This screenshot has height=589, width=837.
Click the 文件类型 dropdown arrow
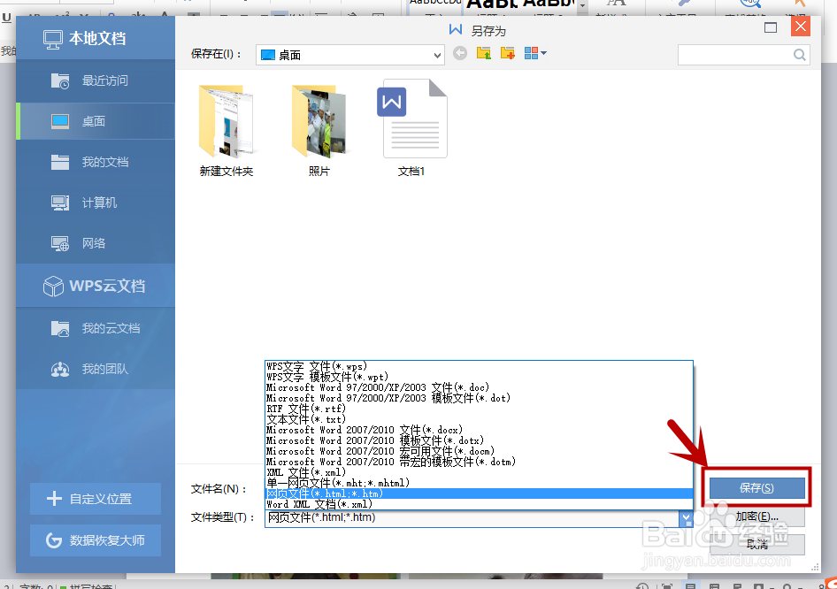[686, 518]
